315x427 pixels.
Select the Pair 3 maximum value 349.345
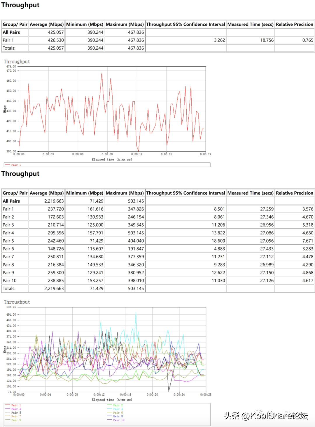point(136,225)
